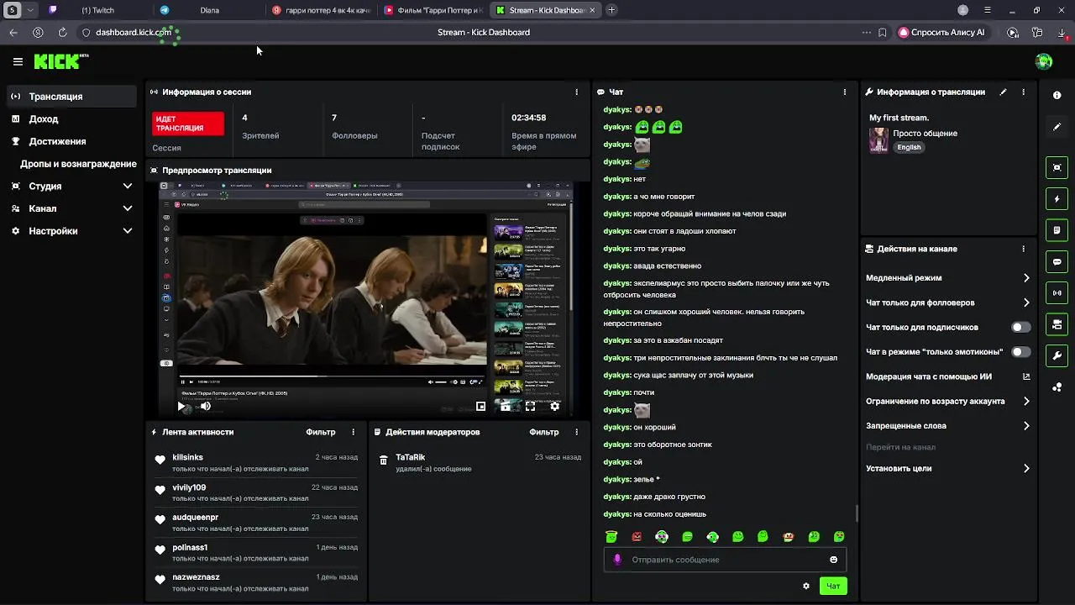Image resolution: width=1075 pixels, height=605 pixels.
Task: Click the KICK logo
Action: click(60, 61)
